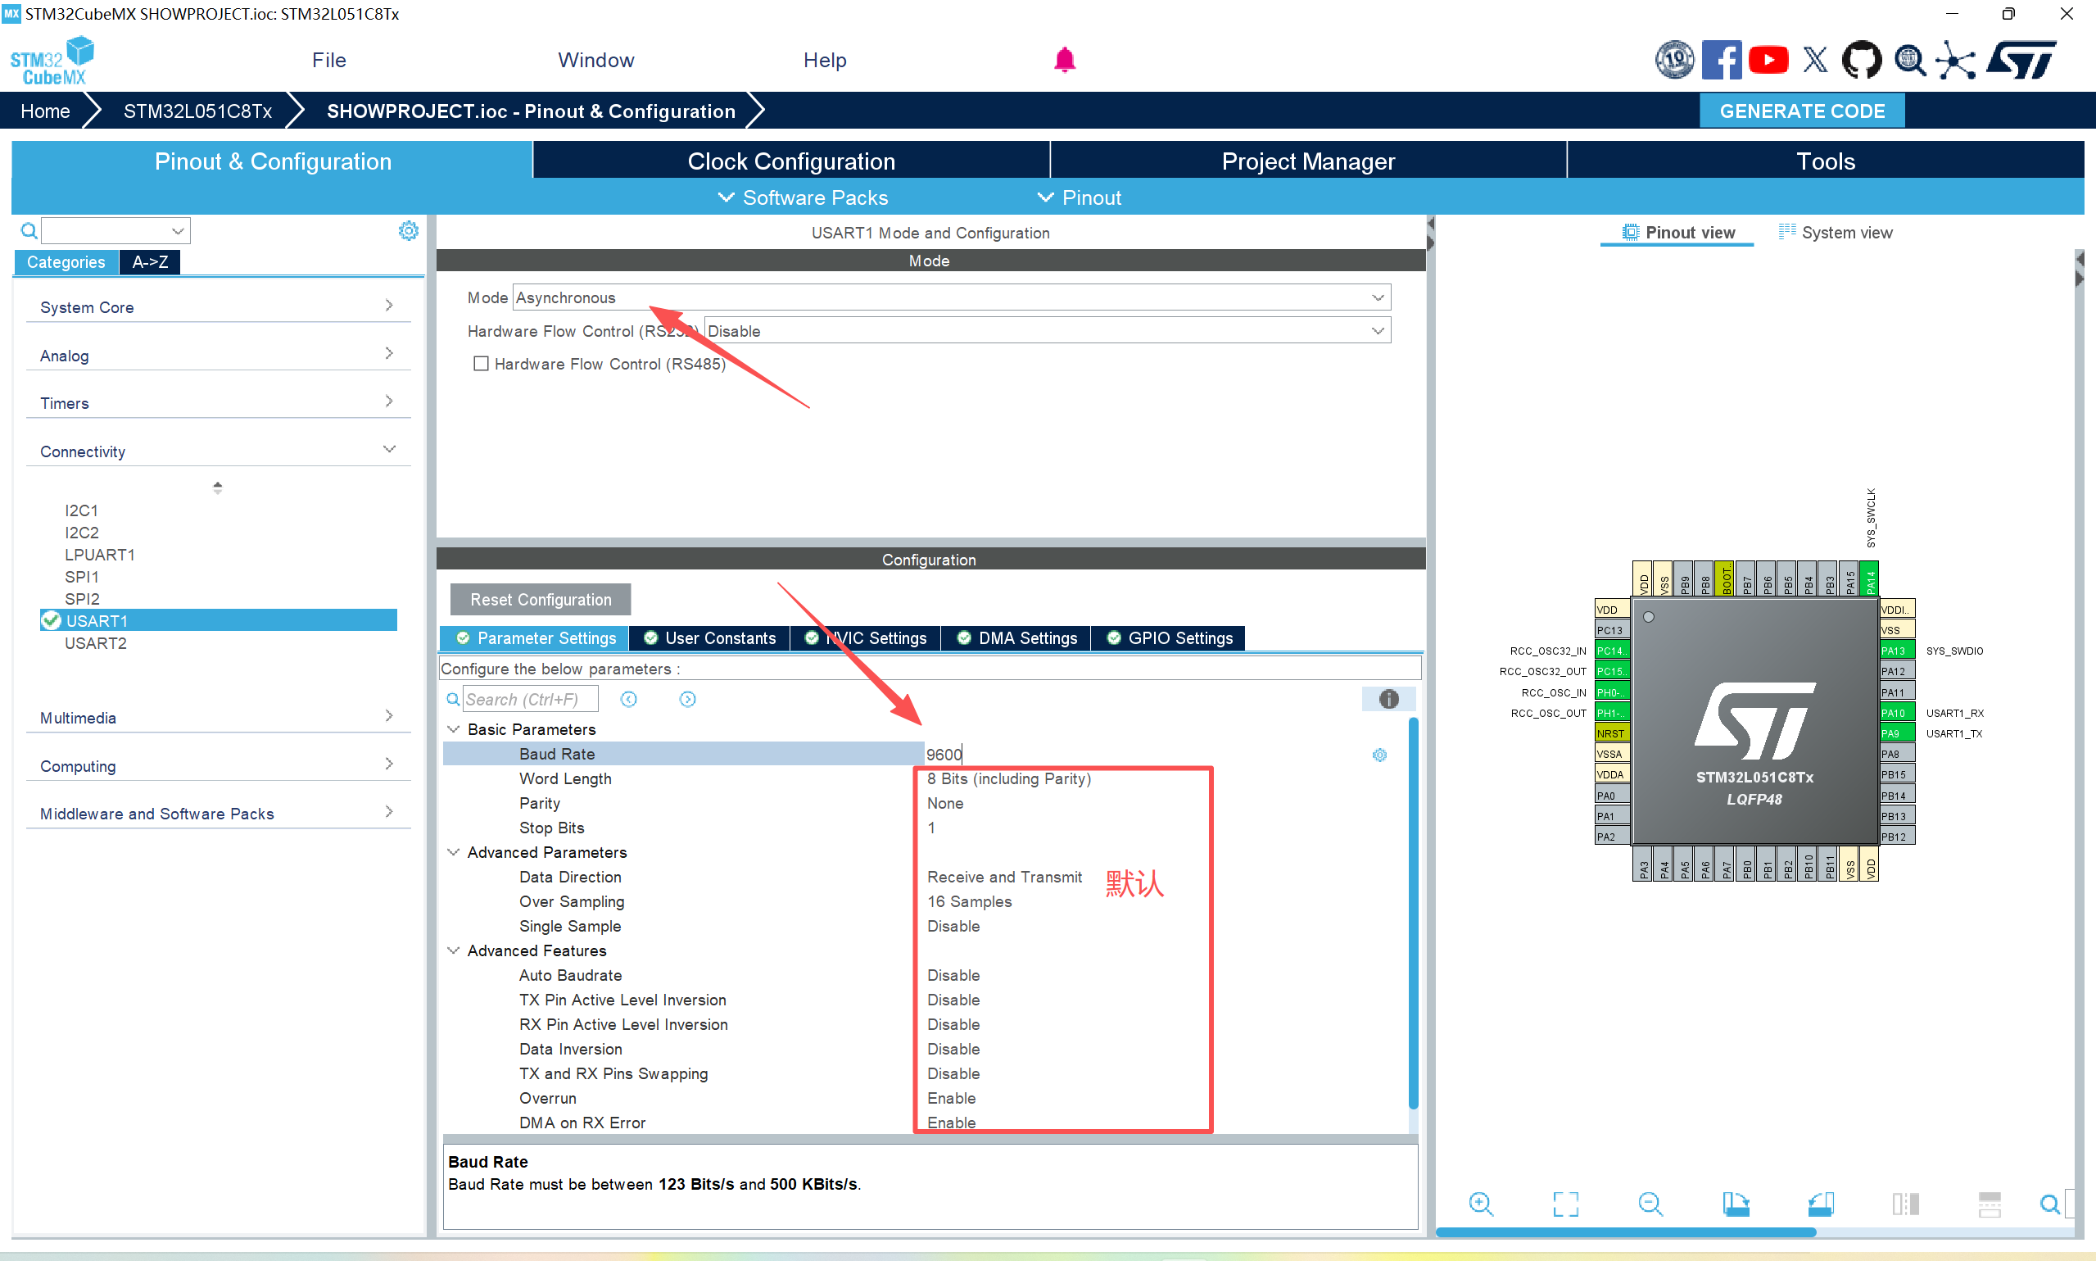Image resolution: width=2096 pixels, height=1261 pixels.
Task: Open the GPIO Settings tab
Action: click(1170, 638)
